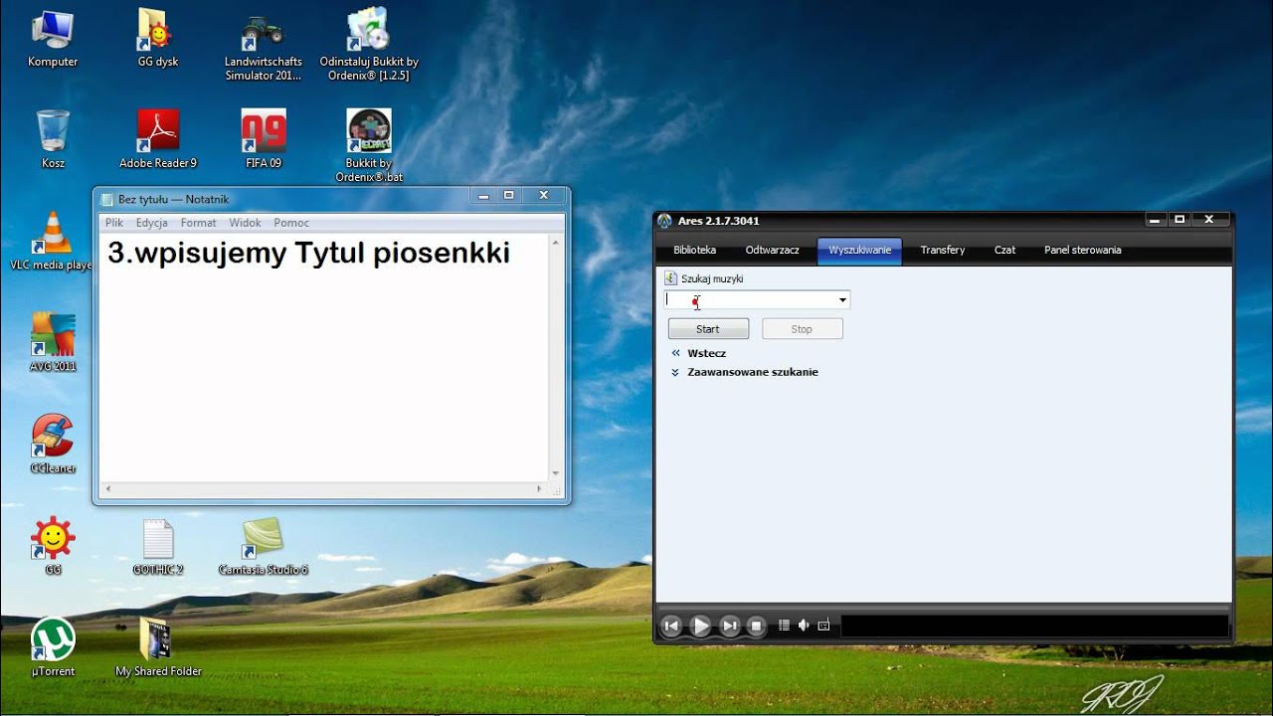Open Widok menu in Notatnik
The image size is (1273, 716).
point(245,223)
